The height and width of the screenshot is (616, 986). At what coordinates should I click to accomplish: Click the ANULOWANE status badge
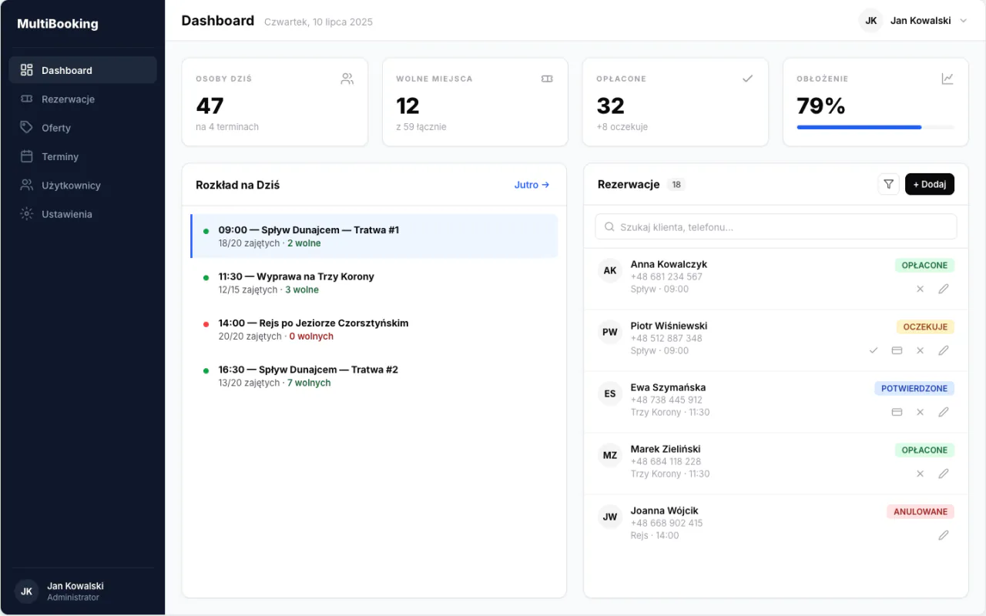(x=921, y=511)
